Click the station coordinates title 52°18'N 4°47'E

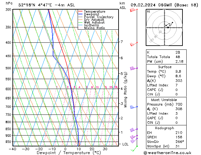coord(37,5)
